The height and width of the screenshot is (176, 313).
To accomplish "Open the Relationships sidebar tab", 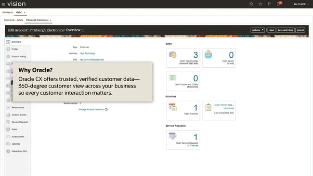I will coord(18,107).
